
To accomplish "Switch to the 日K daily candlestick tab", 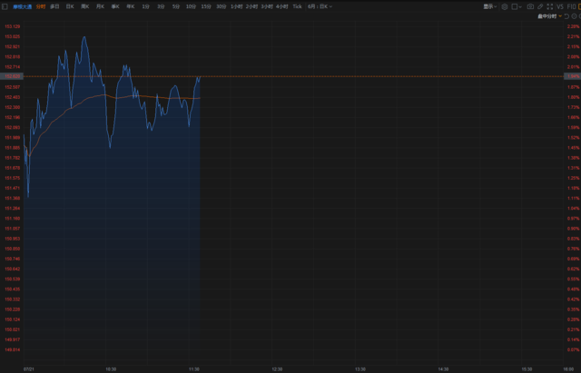I will (x=70, y=6).
